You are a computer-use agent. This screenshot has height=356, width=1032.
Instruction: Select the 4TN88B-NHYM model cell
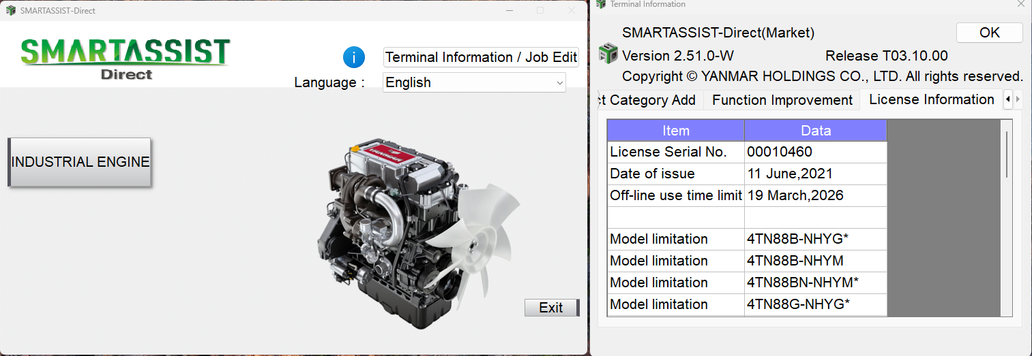(816, 261)
